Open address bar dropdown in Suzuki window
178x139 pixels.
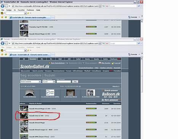click(100, 43)
